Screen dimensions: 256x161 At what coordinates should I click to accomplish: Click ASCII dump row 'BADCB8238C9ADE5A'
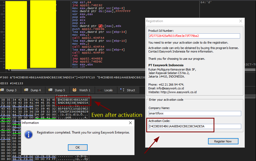tap(73, 103)
